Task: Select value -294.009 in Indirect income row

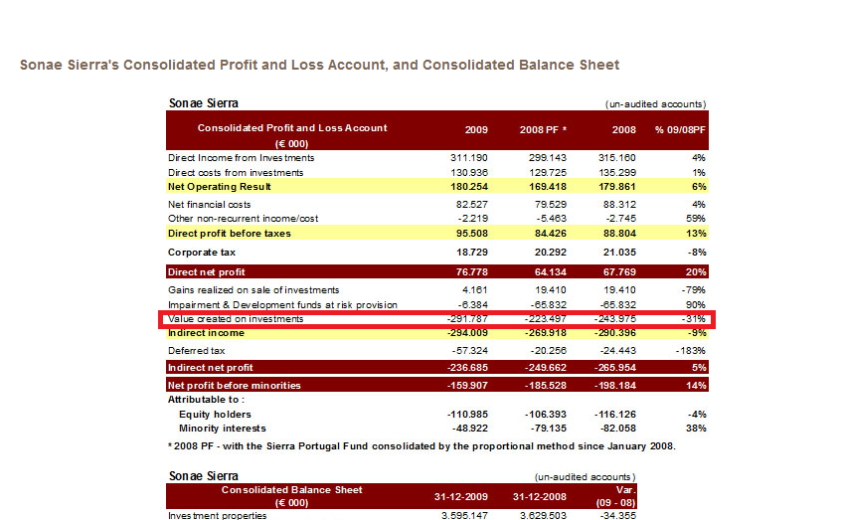Action: [x=467, y=332]
